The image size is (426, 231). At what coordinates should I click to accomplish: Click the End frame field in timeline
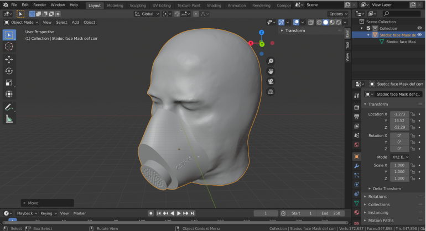(330, 213)
